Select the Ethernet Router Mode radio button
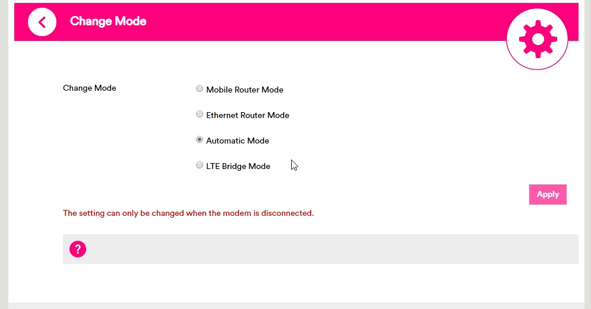The image size is (591, 309). point(200,114)
